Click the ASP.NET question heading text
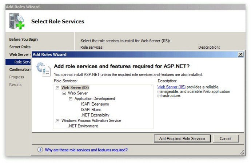Screen dimensions: 251x163 coord(122,66)
